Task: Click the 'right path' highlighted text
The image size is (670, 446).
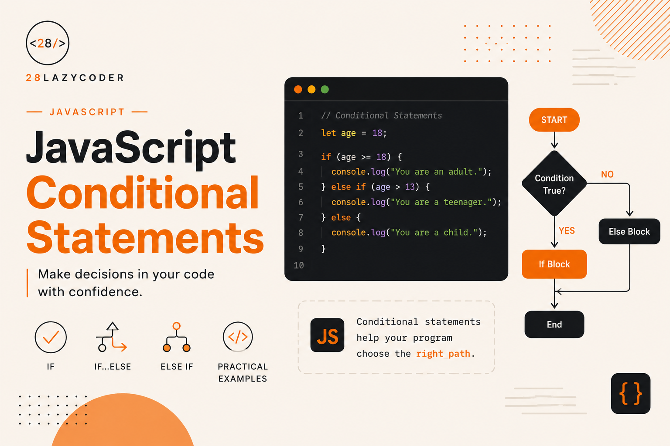Action: [x=443, y=354]
